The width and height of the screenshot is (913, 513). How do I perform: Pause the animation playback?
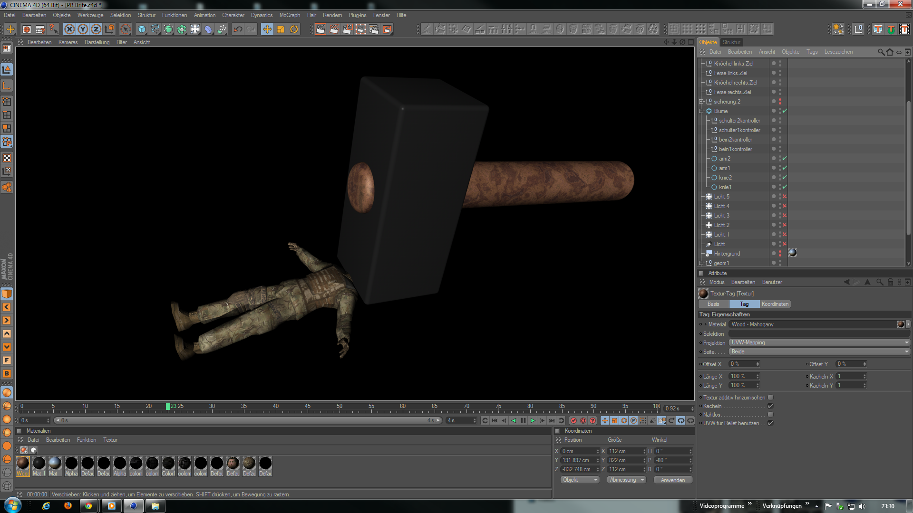523,421
